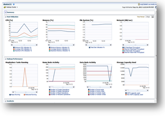
Task: Collapse the Host Utilization section
Action: tap(5, 17)
